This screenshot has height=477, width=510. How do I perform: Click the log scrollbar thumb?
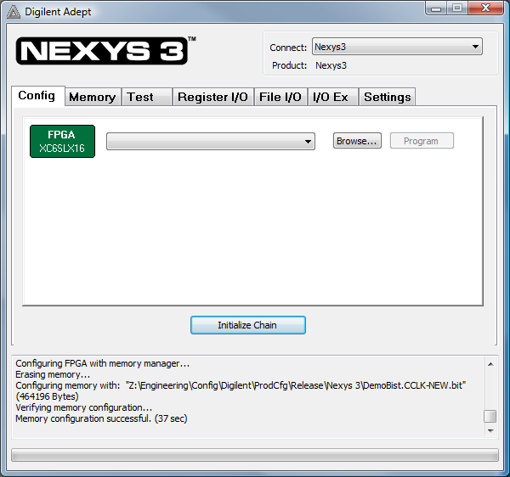pos(490,416)
